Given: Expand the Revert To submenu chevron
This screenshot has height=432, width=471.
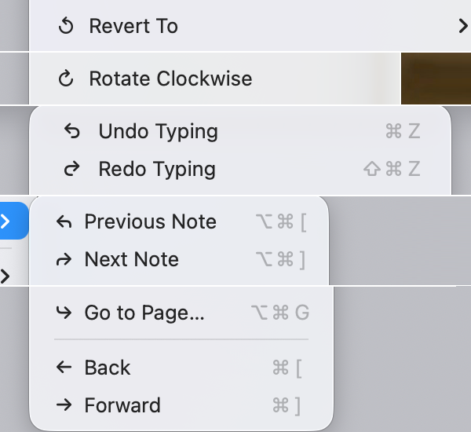Looking at the screenshot, I should tap(462, 26).
